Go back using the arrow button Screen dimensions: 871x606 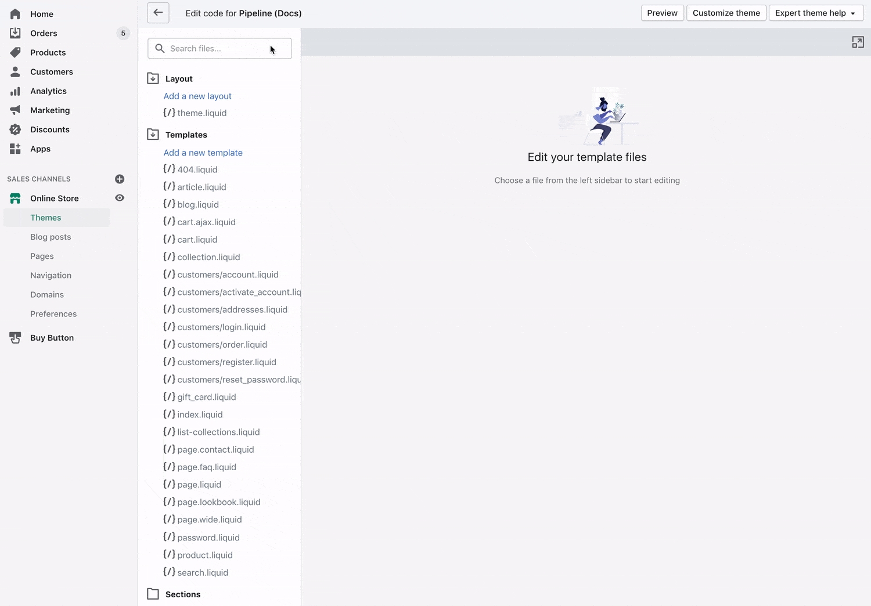click(158, 13)
